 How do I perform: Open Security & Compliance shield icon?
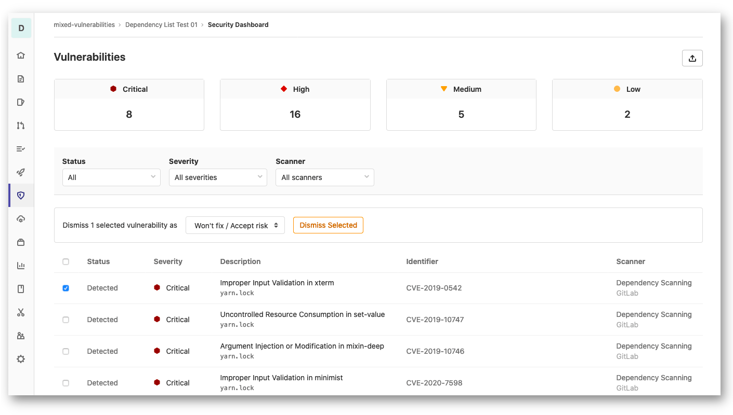pyautogui.click(x=21, y=196)
